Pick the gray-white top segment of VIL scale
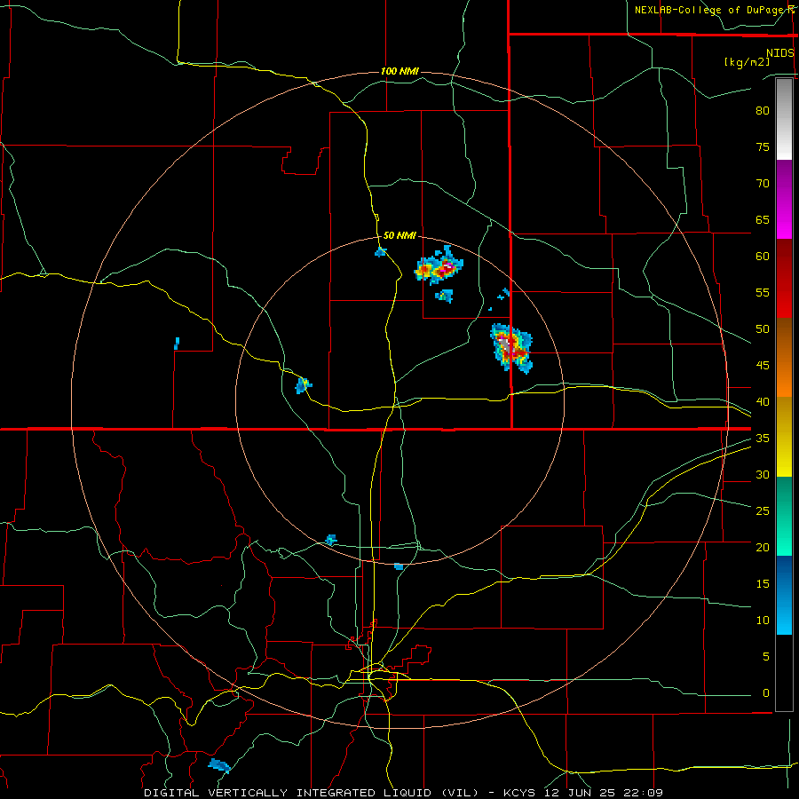 coord(784,119)
